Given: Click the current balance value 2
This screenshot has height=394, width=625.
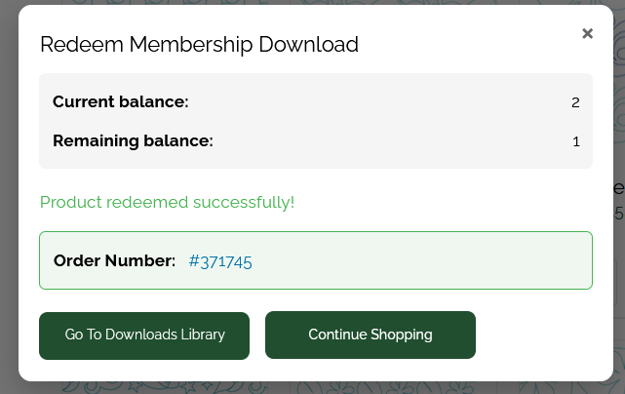Looking at the screenshot, I should pyautogui.click(x=575, y=102).
